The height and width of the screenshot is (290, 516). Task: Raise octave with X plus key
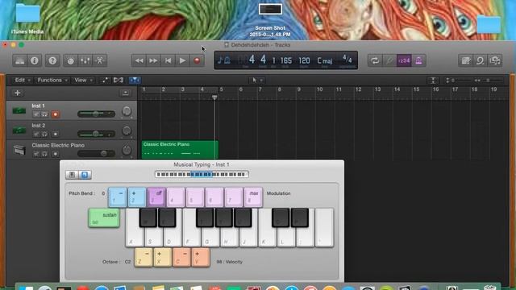[163, 257]
